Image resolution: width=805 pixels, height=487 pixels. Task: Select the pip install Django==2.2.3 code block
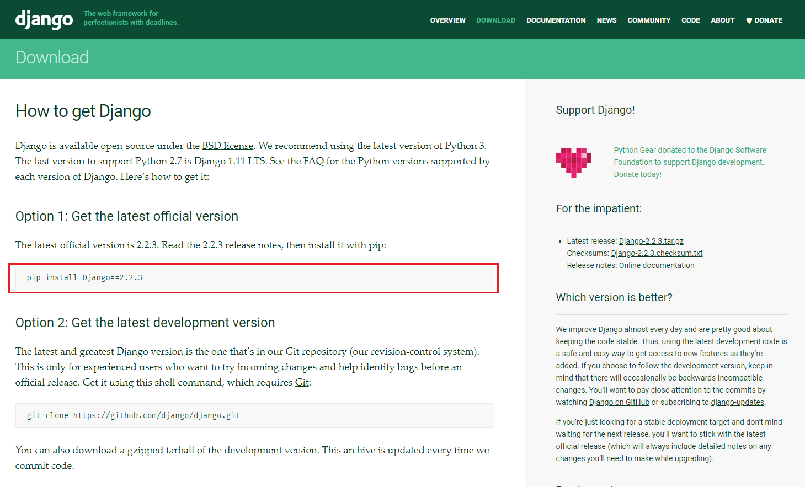click(254, 278)
